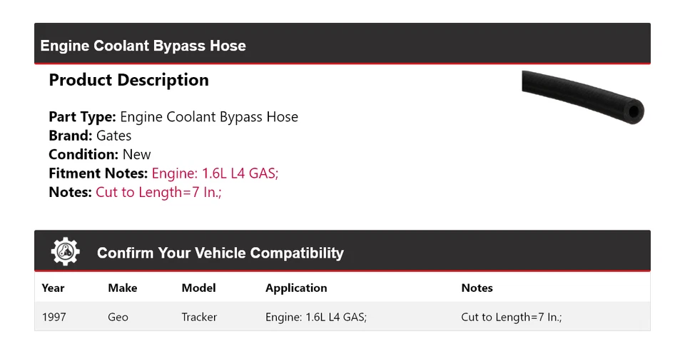Select the Tracker model cell
685x354 pixels.
(199, 317)
